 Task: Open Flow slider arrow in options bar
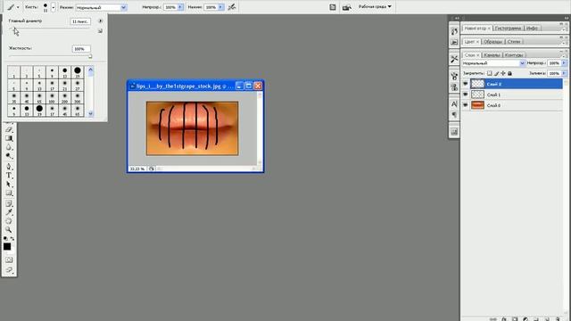(x=220, y=7)
